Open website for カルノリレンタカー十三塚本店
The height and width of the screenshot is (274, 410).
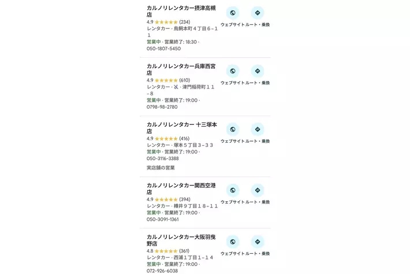tap(232, 129)
